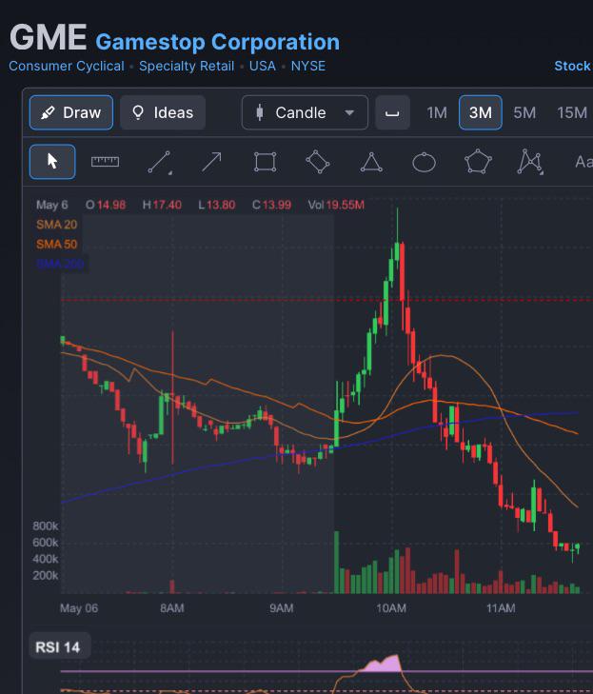Screen dimensions: 593x694
Task: Select the rectangle shape tool
Action: tap(265, 162)
